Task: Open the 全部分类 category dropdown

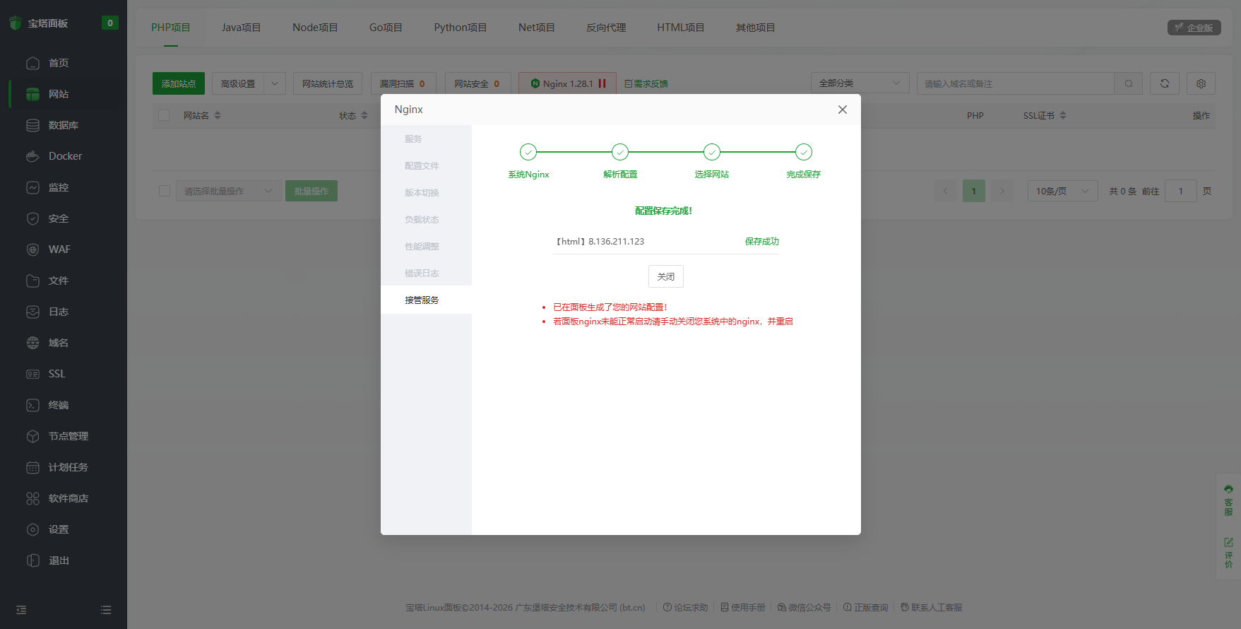Action: [860, 83]
